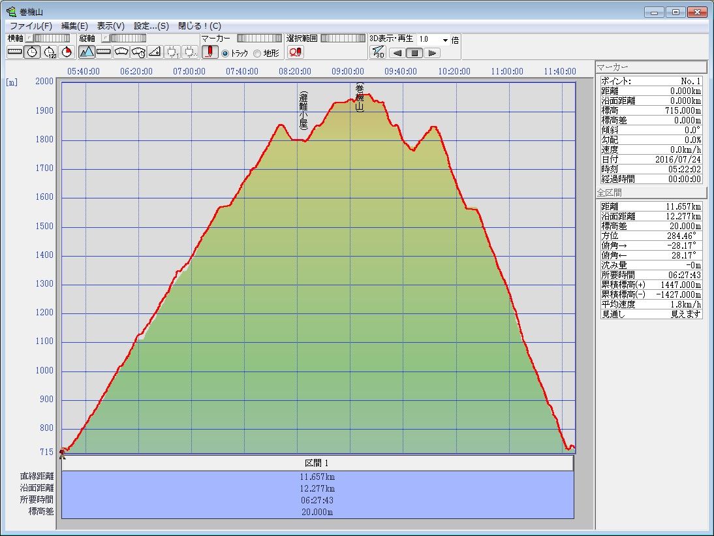The image size is (714, 536).
Task: Click the 累積標高(-) -1427.000m value
Action: 679,294
